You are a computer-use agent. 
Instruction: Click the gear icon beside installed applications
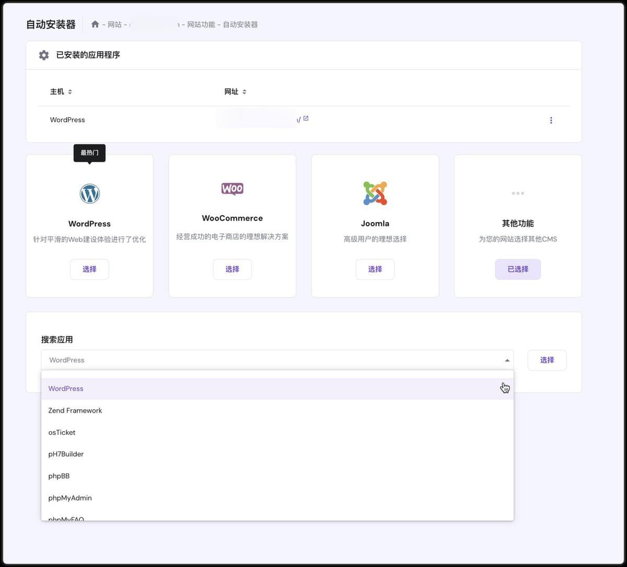[44, 55]
